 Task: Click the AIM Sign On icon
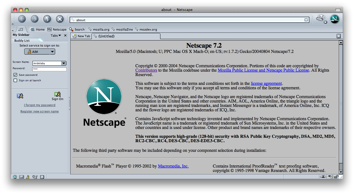(57, 96)
